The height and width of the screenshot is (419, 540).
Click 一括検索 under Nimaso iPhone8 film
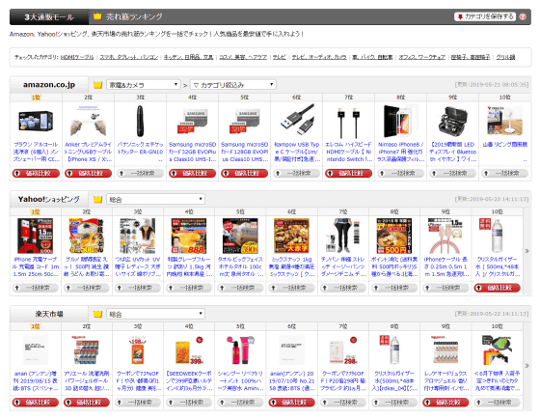point(401,173)
